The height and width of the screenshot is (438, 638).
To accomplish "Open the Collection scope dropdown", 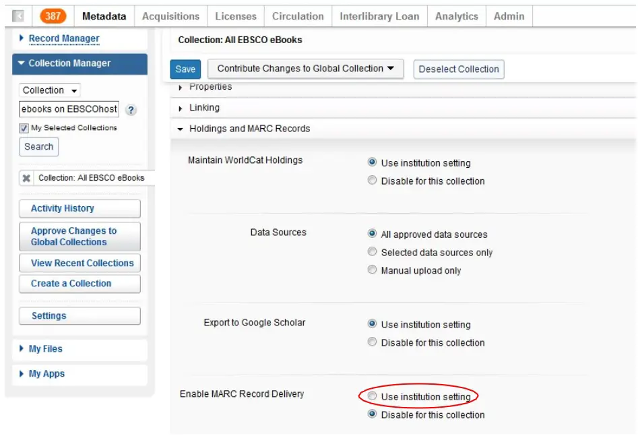I will 50,90.
